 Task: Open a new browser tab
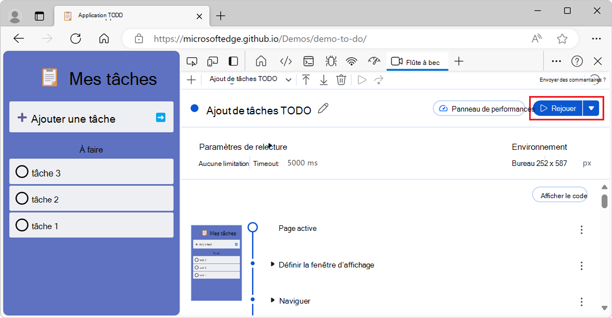(x=221, y=16)
